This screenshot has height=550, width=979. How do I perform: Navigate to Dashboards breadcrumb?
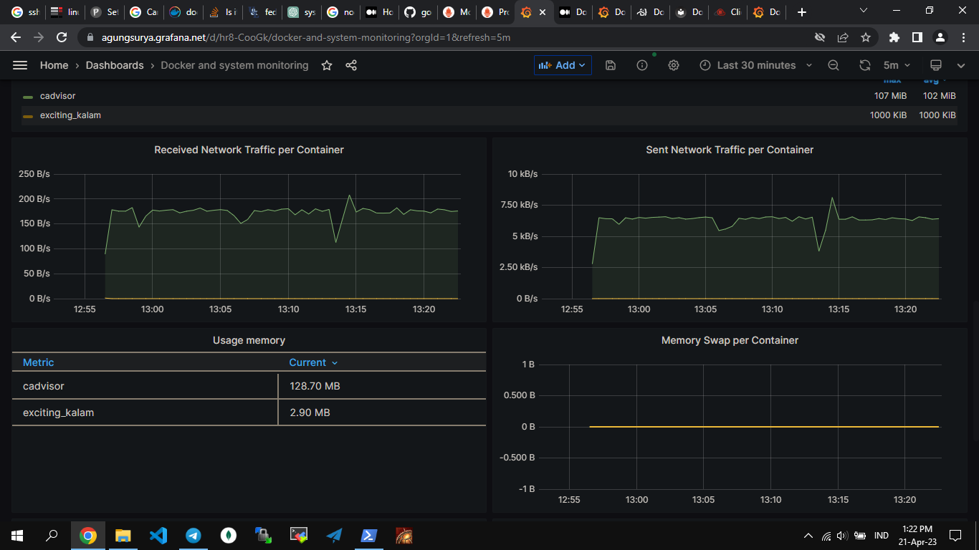click(x=115, y=65)
